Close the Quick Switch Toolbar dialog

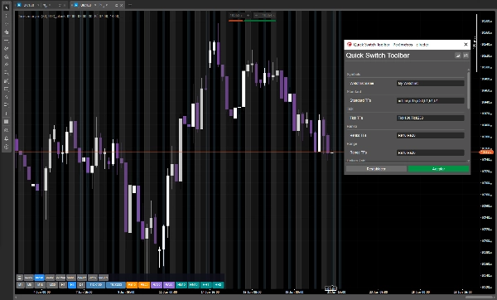pyautogui.click(x=466, y=45)
